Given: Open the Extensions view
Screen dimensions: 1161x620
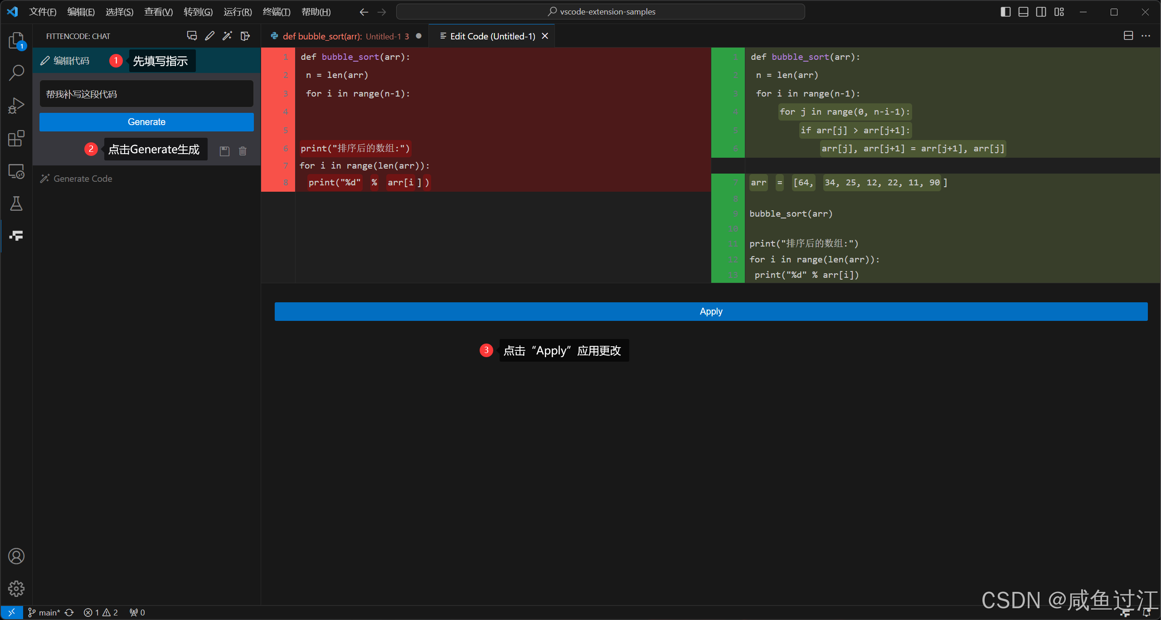Looking at the screenshot, I should pos(16,139).
